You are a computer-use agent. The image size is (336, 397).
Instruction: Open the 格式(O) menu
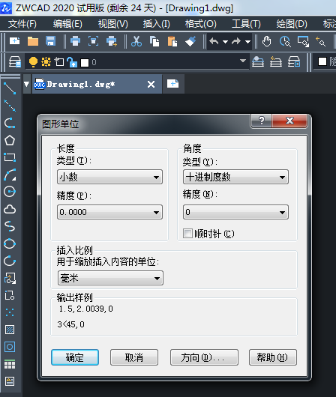click(200, 24)
